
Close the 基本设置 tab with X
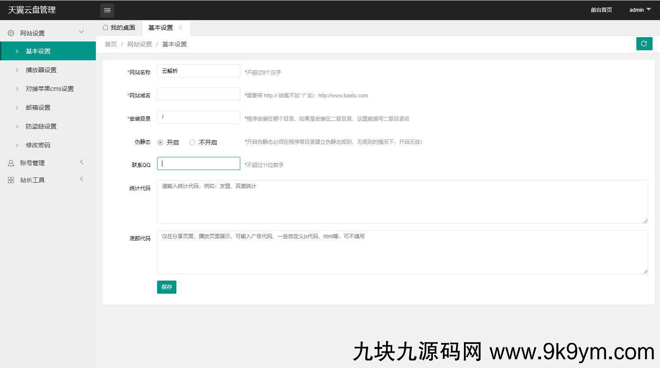tap(180, 28)
